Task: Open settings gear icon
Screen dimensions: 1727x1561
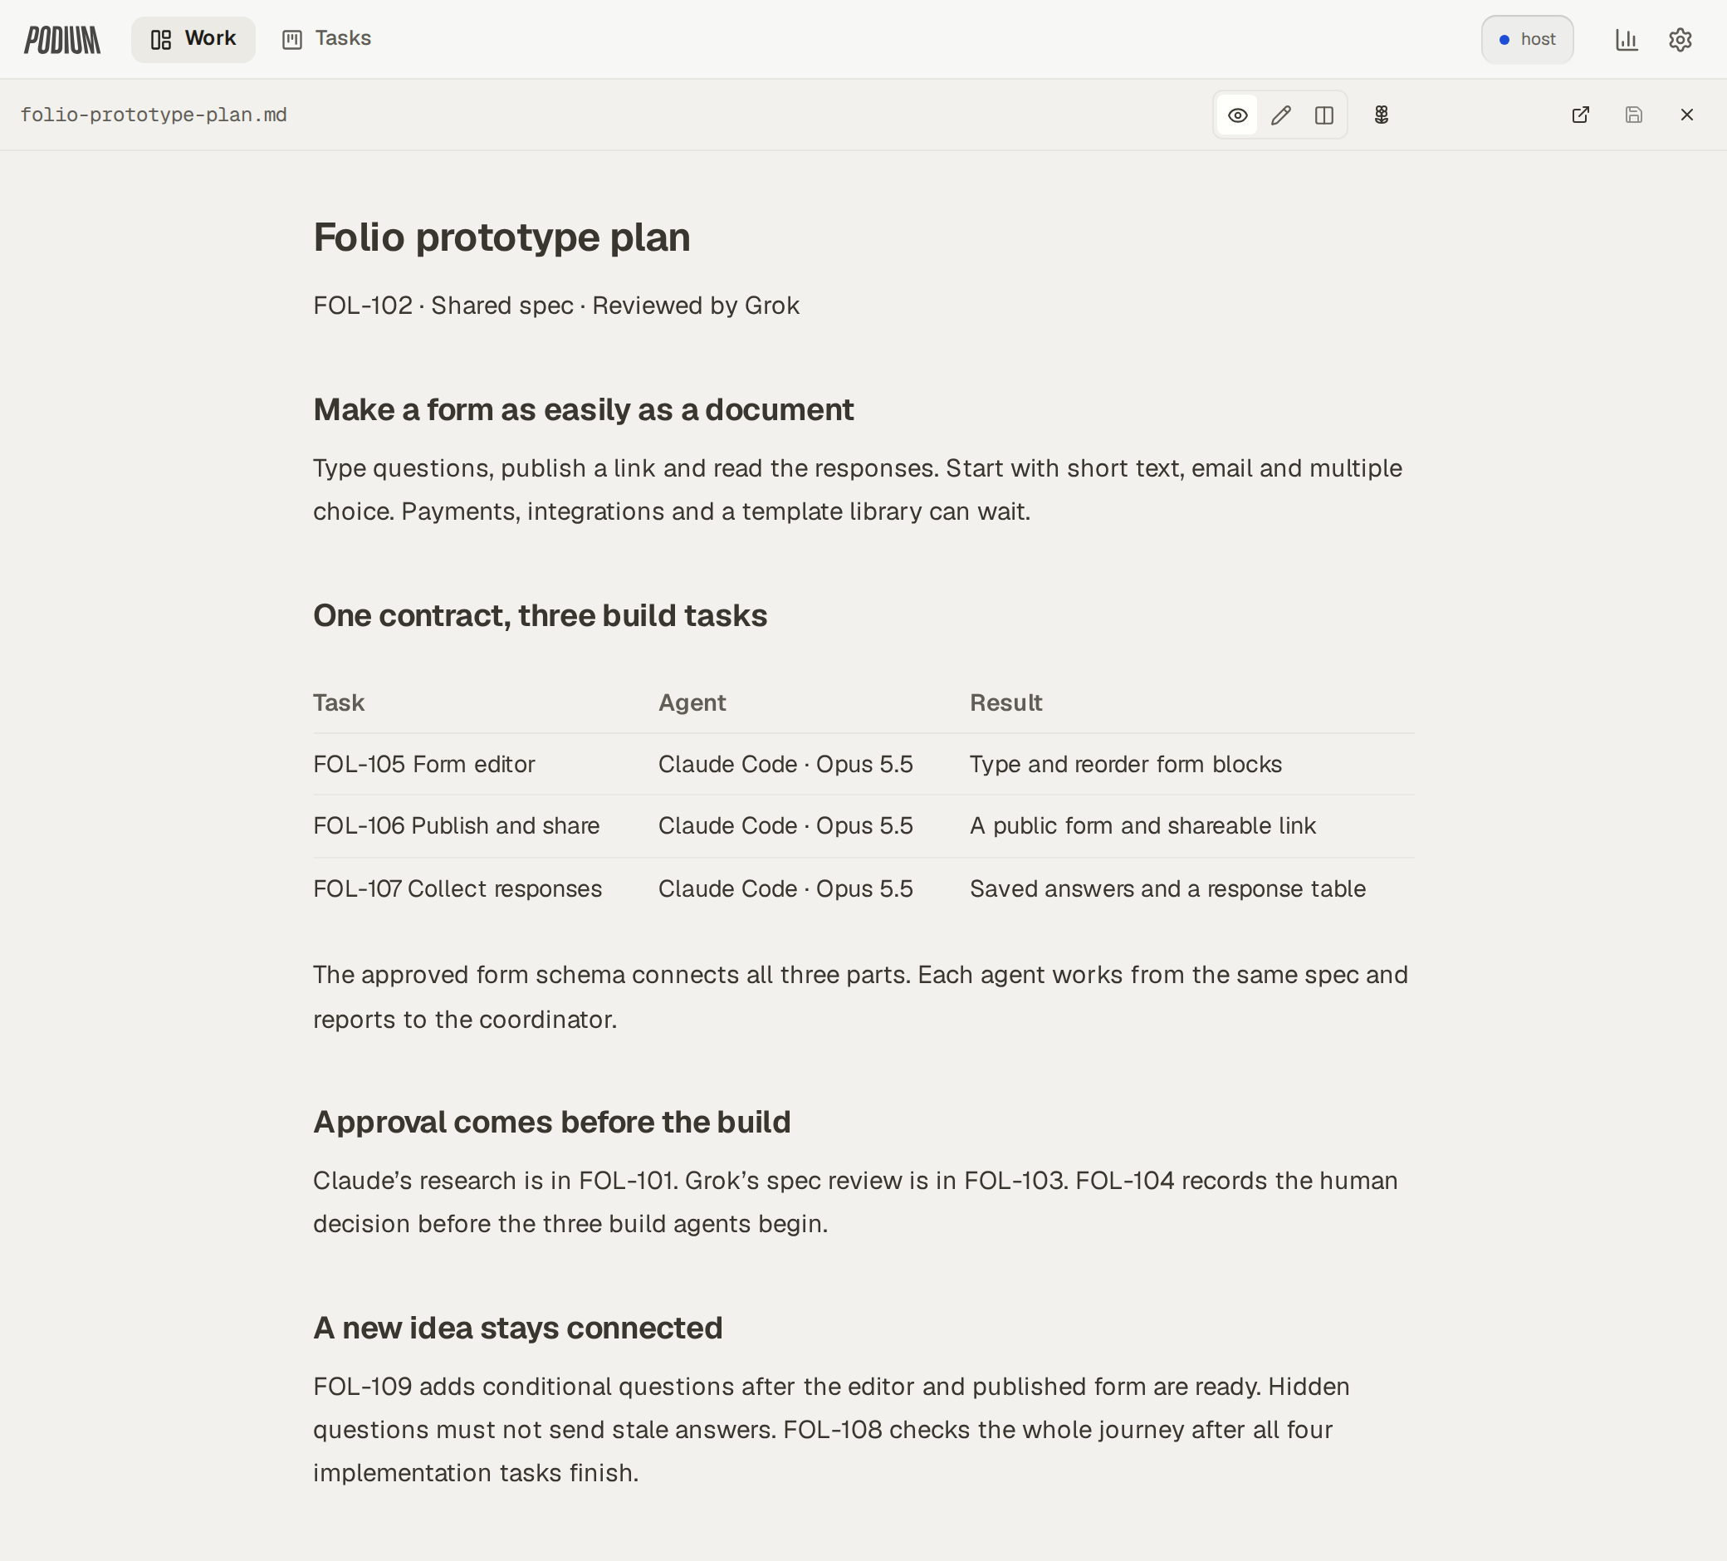Action: coord(1680,39)
